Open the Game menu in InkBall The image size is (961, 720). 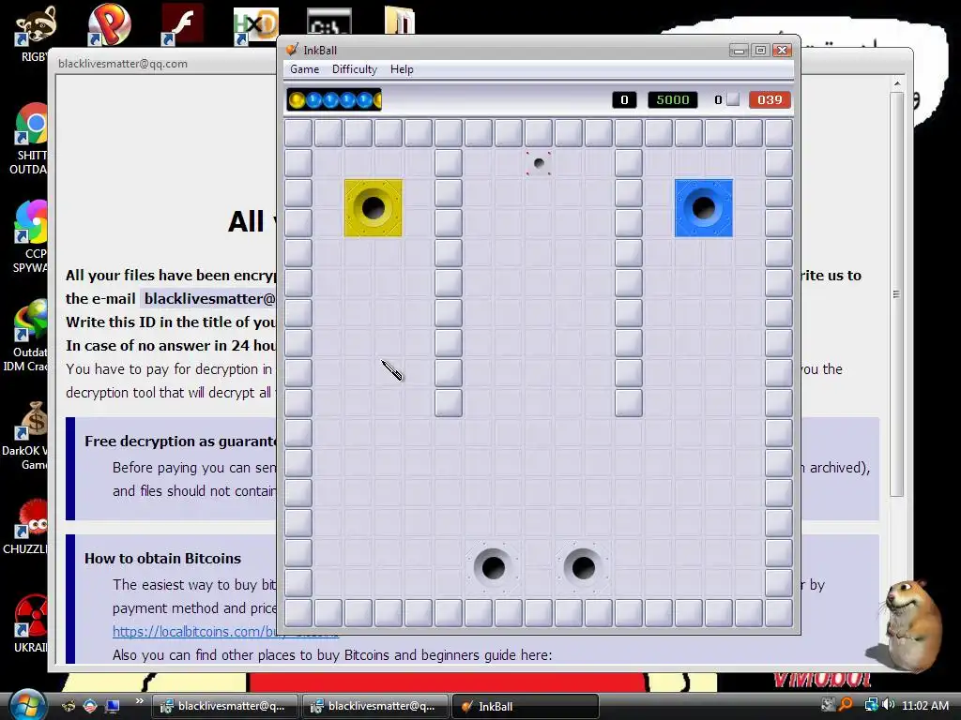pyautogui.click(x=305, y=69)
